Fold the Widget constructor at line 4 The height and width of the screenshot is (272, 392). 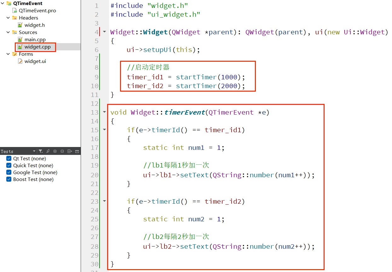[105, 32]
